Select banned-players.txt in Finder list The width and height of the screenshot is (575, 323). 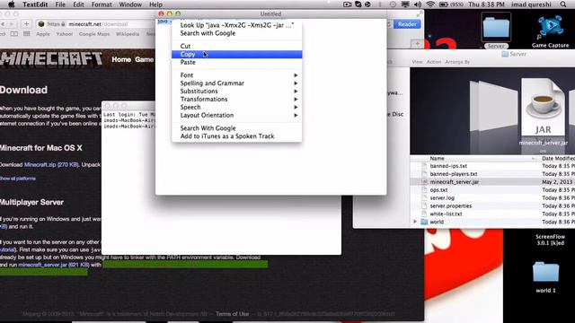coord(492,174)
